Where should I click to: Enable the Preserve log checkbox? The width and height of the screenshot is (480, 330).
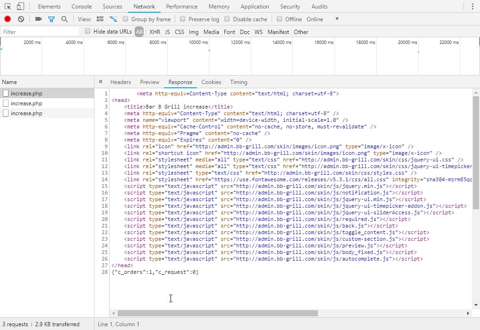click(182, 19)
